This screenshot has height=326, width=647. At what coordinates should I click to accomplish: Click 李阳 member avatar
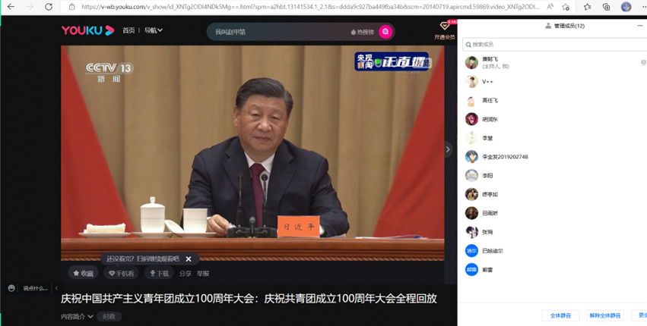(x=471, y=176)
